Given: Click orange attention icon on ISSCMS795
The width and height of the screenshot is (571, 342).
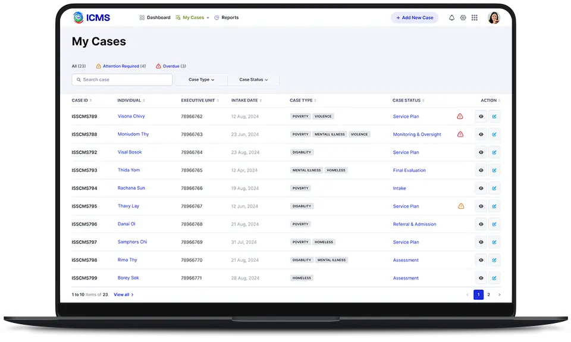Looking at the screenshot, I should pos(461,206).
